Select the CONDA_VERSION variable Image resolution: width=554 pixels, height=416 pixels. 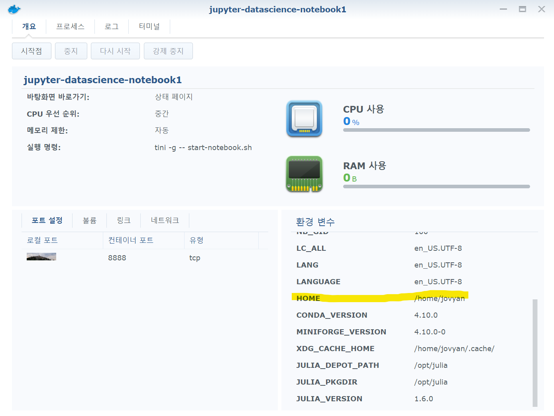(332, 315)
